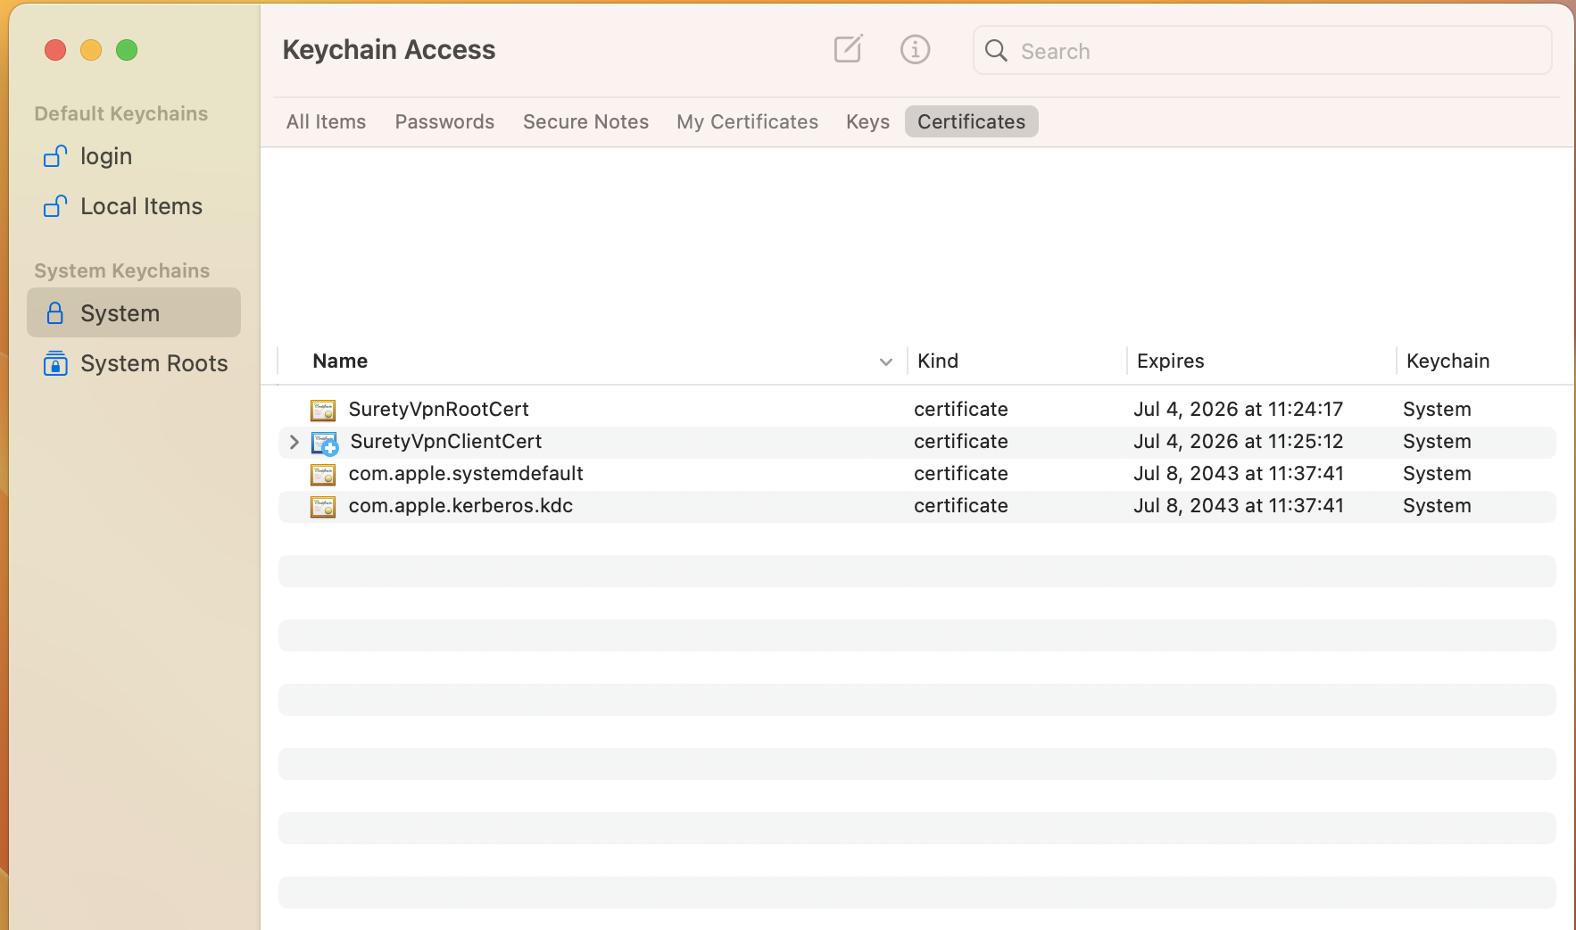Click the padlock icon beside Local Items
Screen dimensions: 1576x930
pos(55,206)
